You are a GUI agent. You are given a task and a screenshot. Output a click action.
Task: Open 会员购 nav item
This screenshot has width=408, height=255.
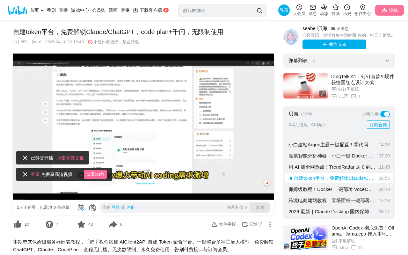99,10
